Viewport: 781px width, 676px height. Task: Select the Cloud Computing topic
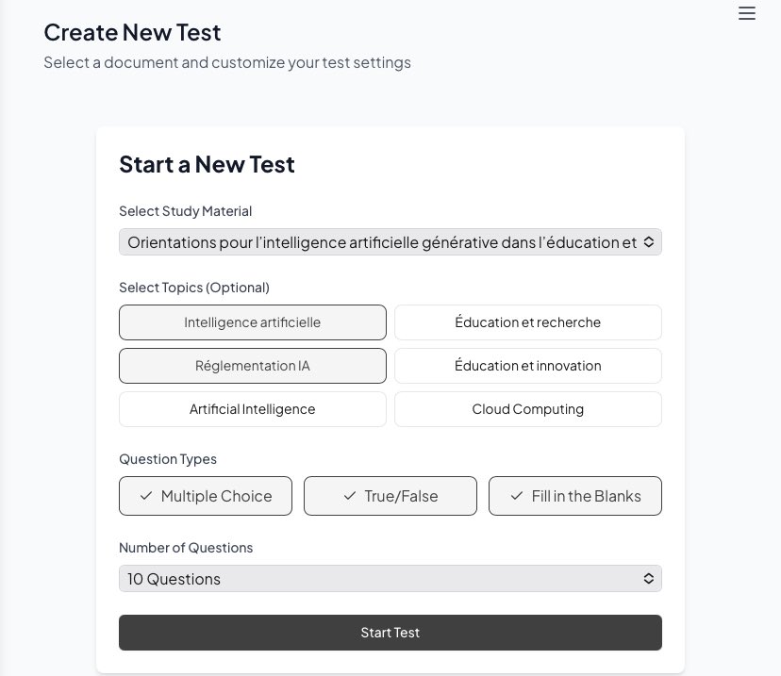click(527, 409)
